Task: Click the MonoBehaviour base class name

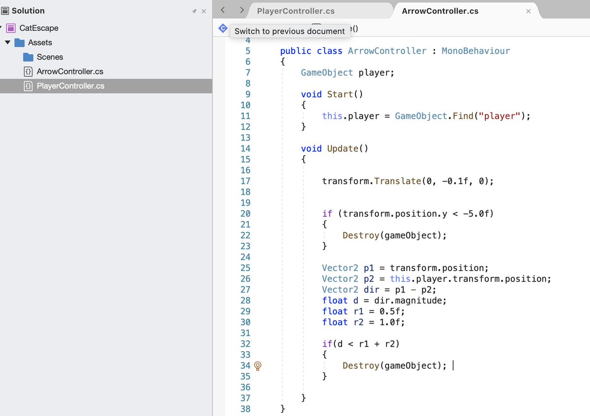Action: (x=476, y=51)
